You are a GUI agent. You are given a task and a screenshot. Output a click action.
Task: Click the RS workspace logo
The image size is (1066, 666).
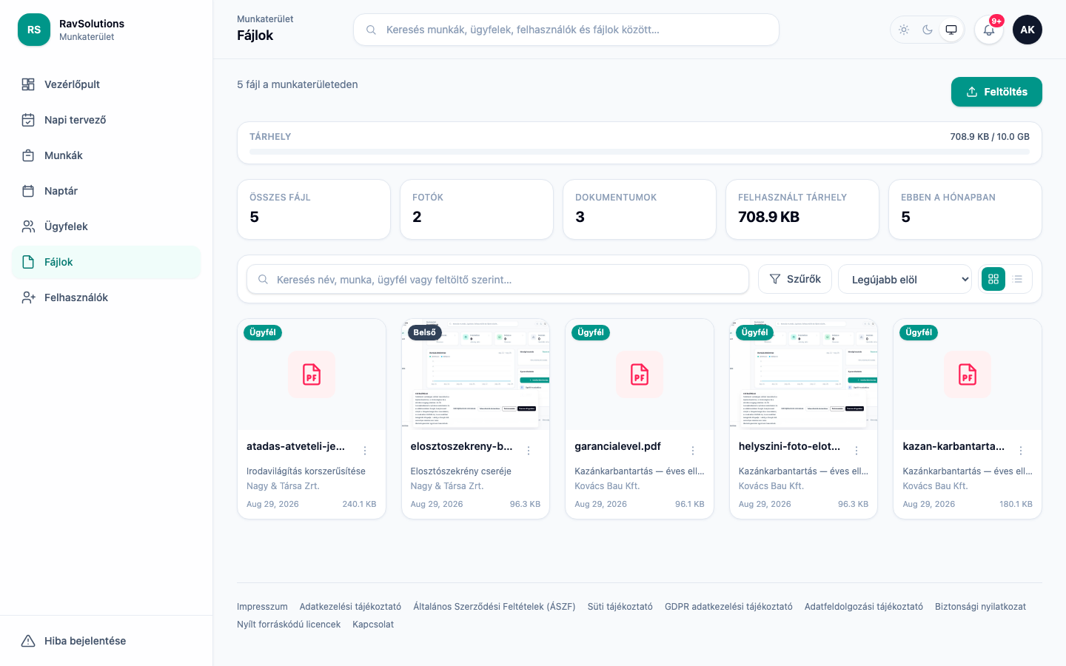[x=34, y=30]
